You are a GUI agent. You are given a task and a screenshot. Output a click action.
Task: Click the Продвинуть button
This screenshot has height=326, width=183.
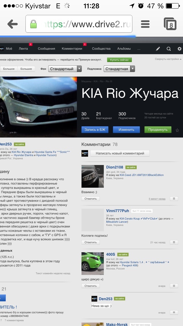point(158,130)
